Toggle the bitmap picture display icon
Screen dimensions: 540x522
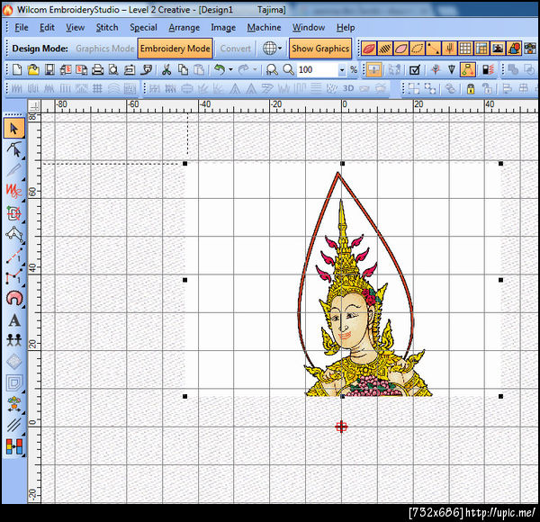pos(498,49)
